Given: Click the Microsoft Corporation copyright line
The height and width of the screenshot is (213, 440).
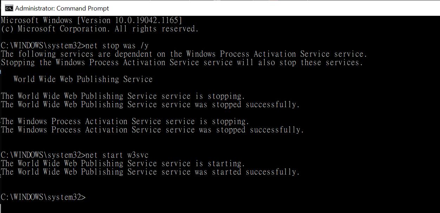Looking at the screenshot, I should tap(100, 29).
